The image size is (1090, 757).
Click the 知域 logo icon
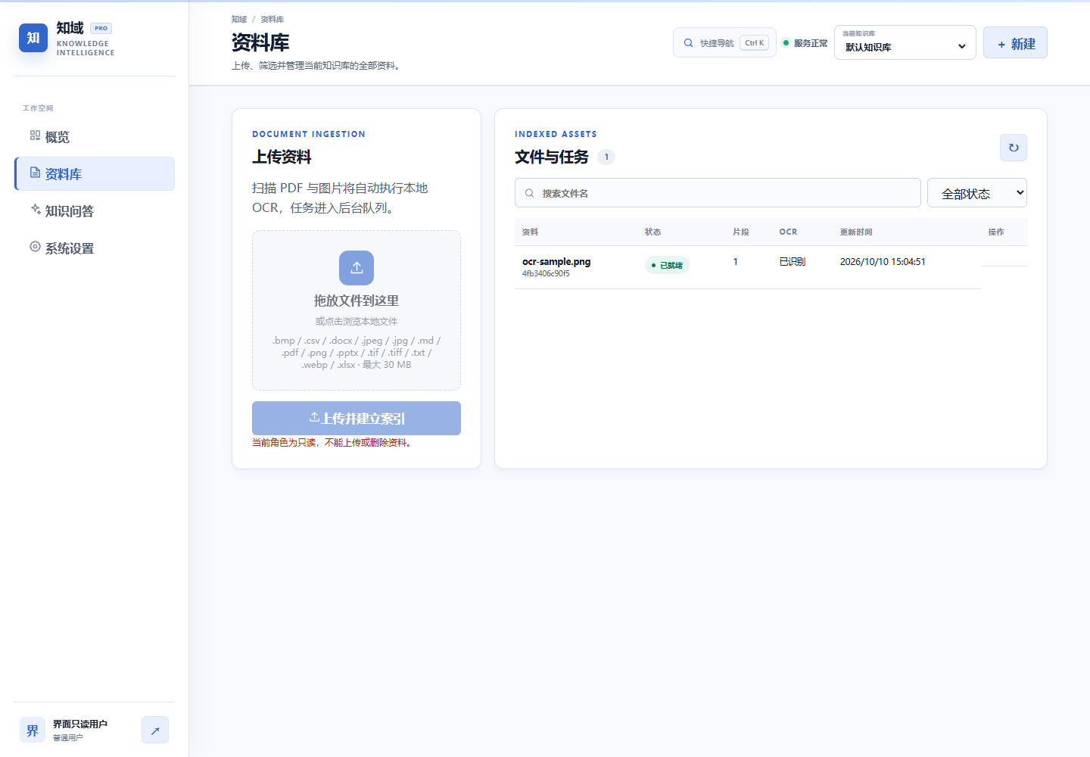coord(33,38)
